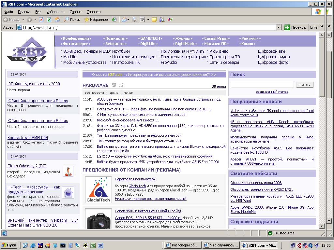Open Canon 450D в магазинах link
This screenshot has width=334, height=250.
coord(148,211)
